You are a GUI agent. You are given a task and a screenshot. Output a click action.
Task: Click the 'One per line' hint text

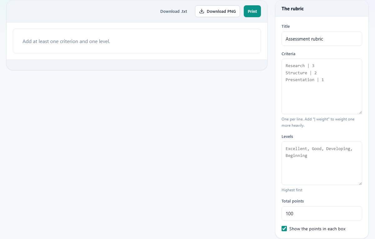point(318,122)
